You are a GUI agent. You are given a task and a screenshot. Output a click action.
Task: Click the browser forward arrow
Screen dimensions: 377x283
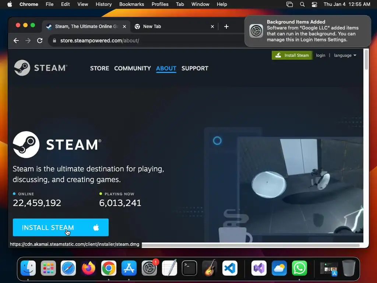pyautogui.click(x=28, y=41)
